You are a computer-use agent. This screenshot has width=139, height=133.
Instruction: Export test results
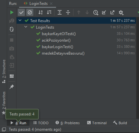tap(112, 12)
